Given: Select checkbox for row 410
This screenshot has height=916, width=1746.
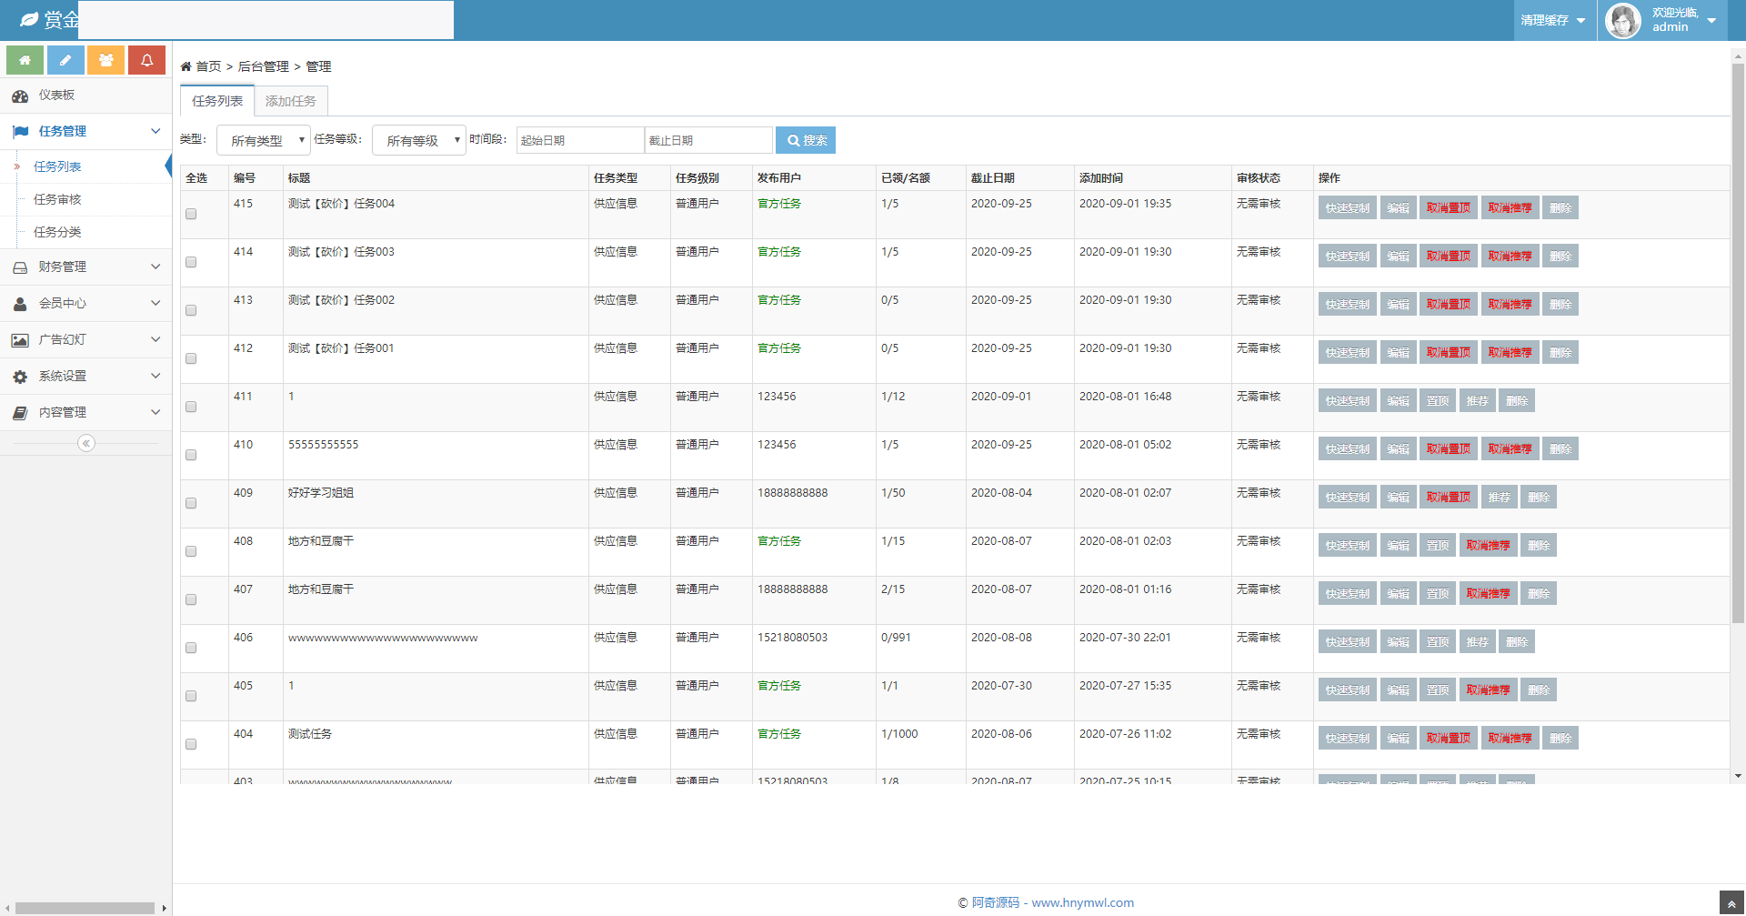Looking at the screenshot, I should pyautogui.click(x=191, y=456).
